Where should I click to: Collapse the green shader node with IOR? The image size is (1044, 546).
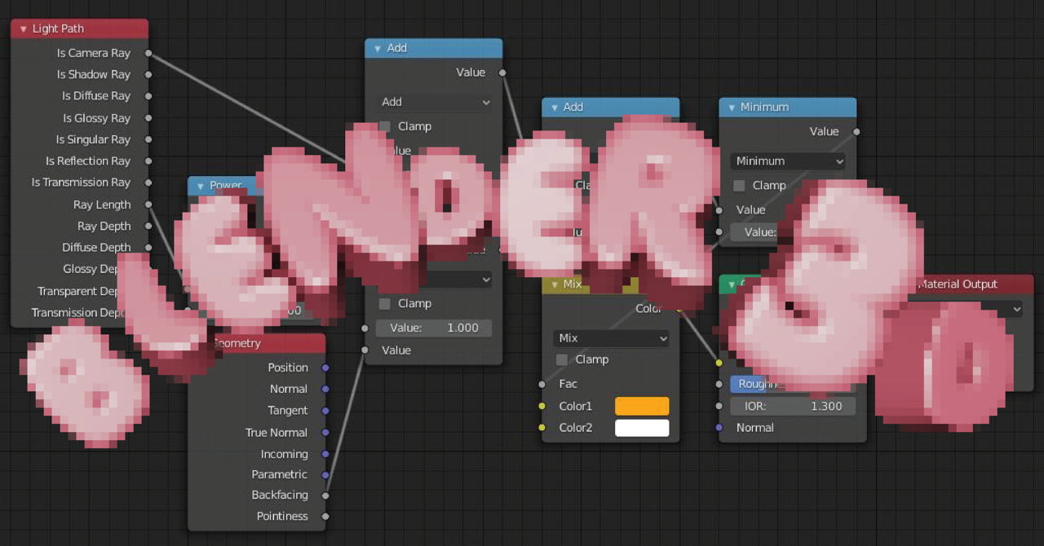732,284
